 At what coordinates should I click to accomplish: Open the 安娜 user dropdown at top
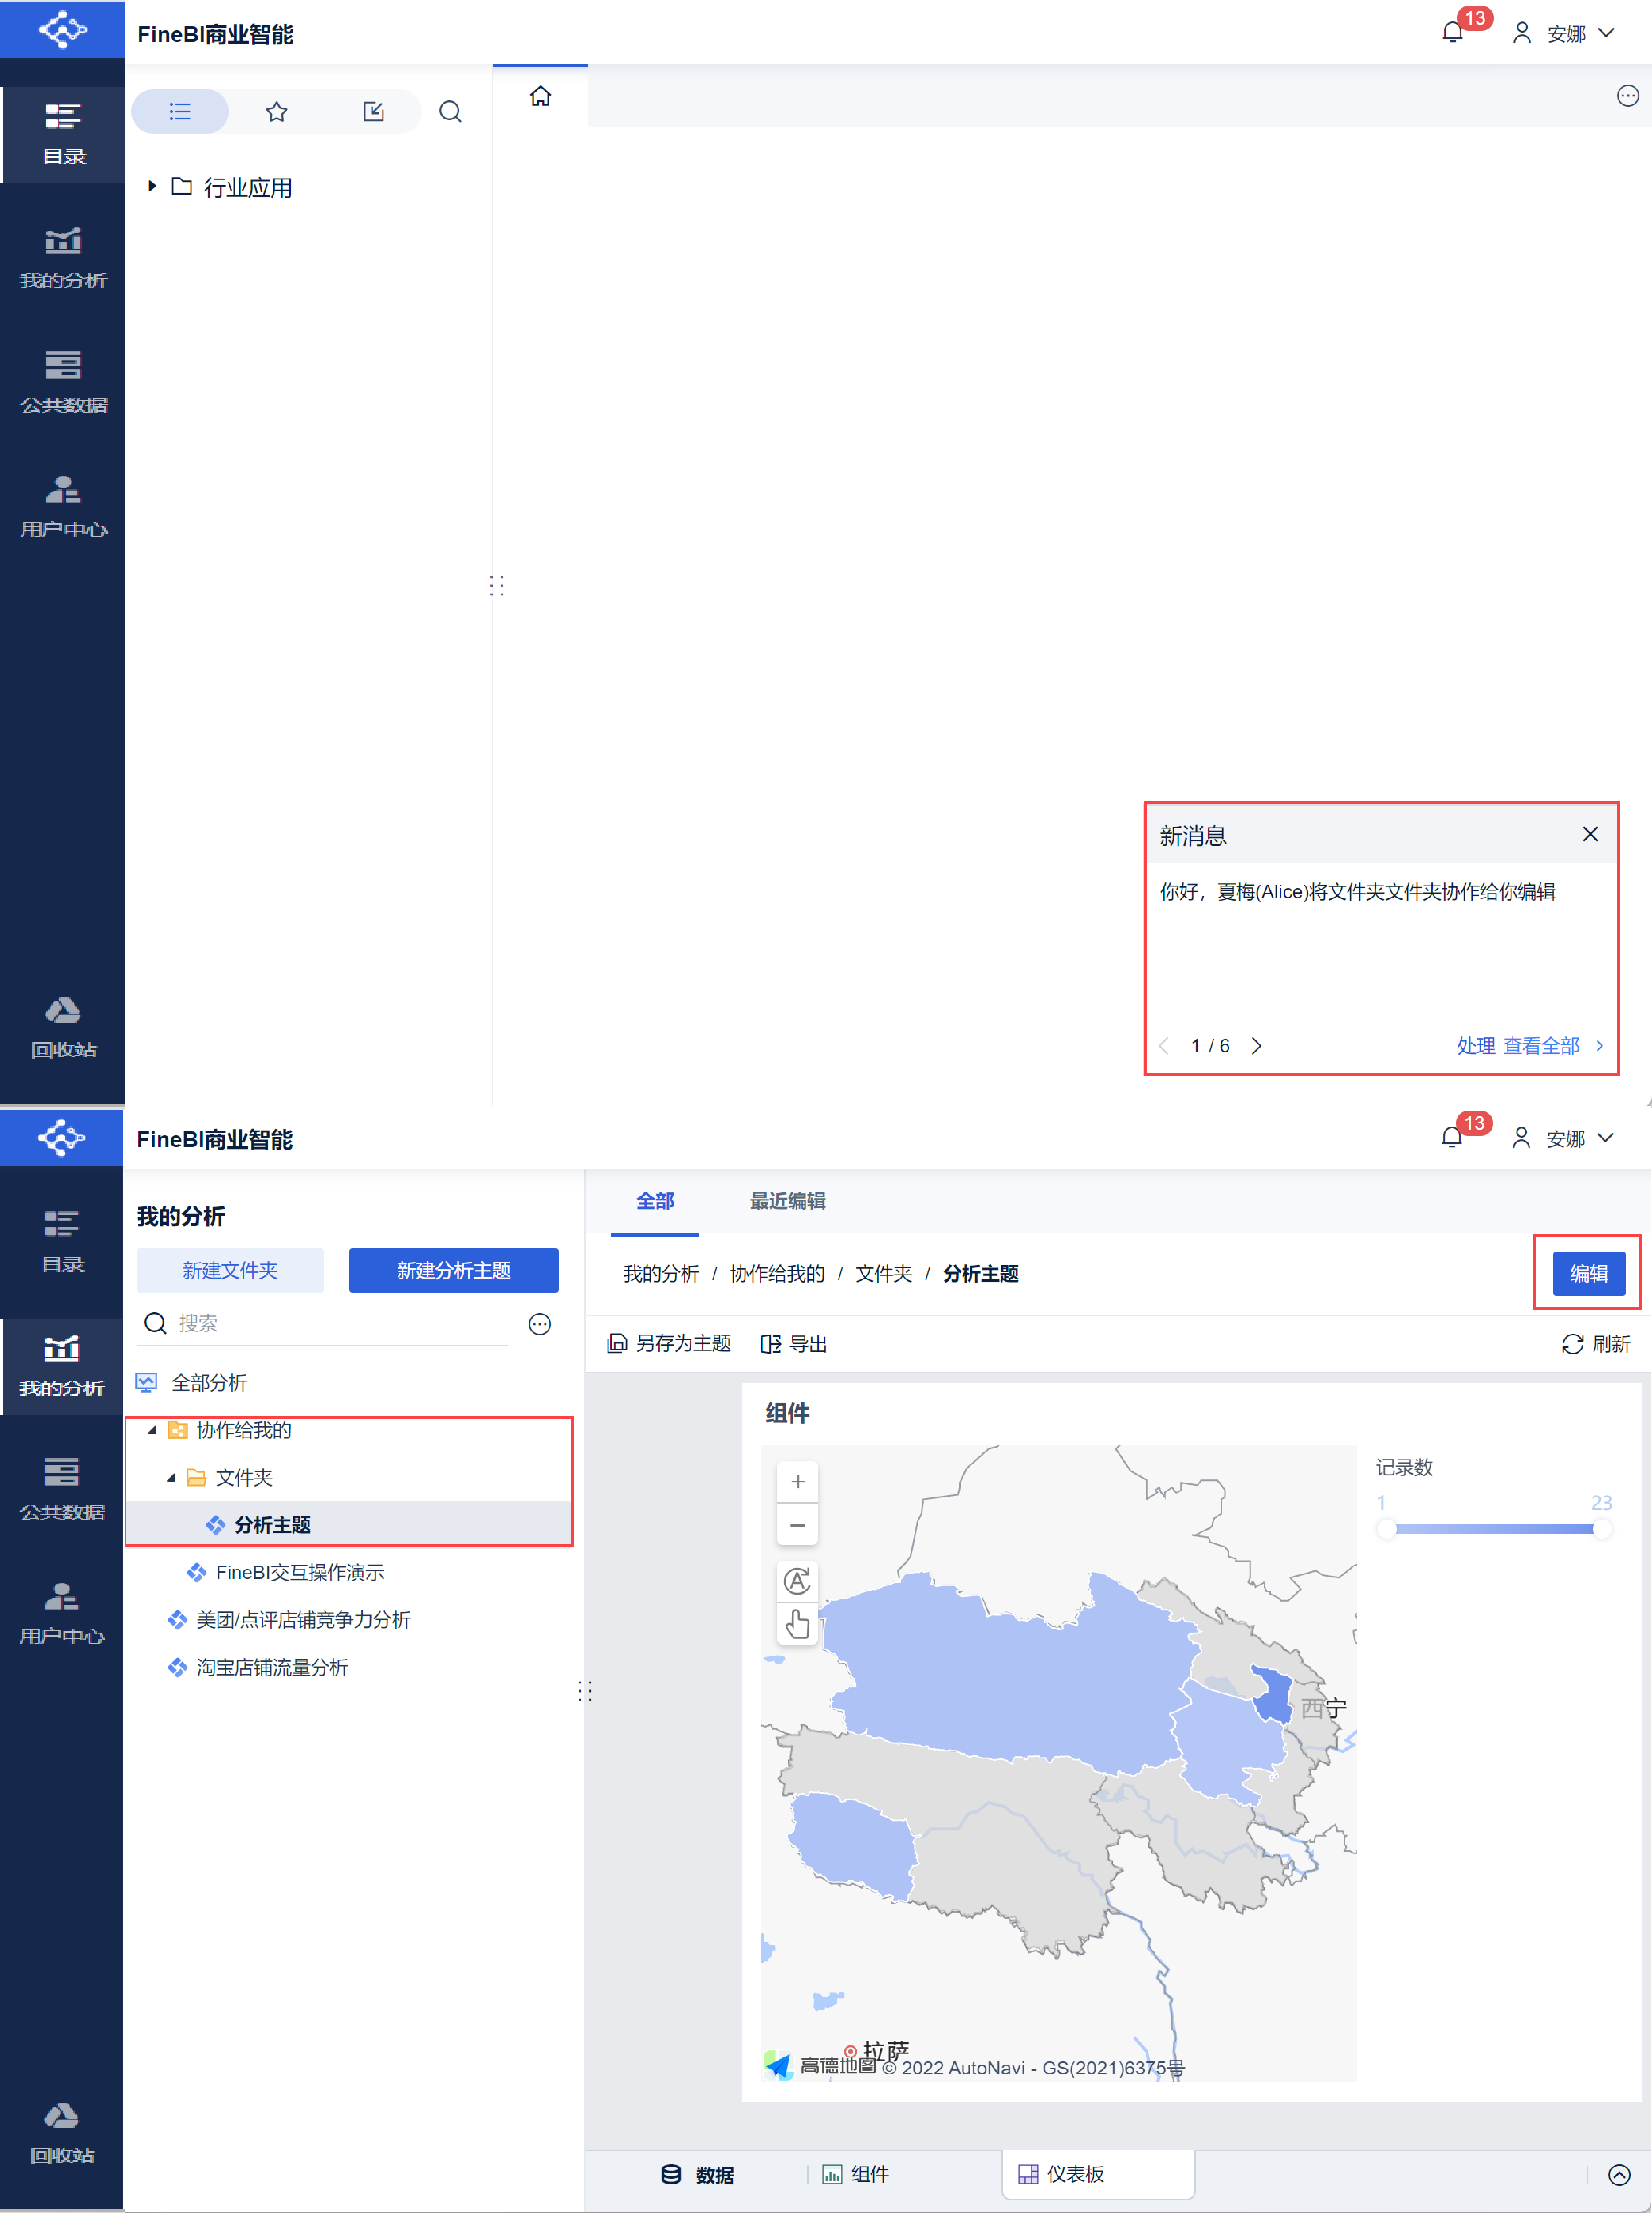(x=1567, y=33)
